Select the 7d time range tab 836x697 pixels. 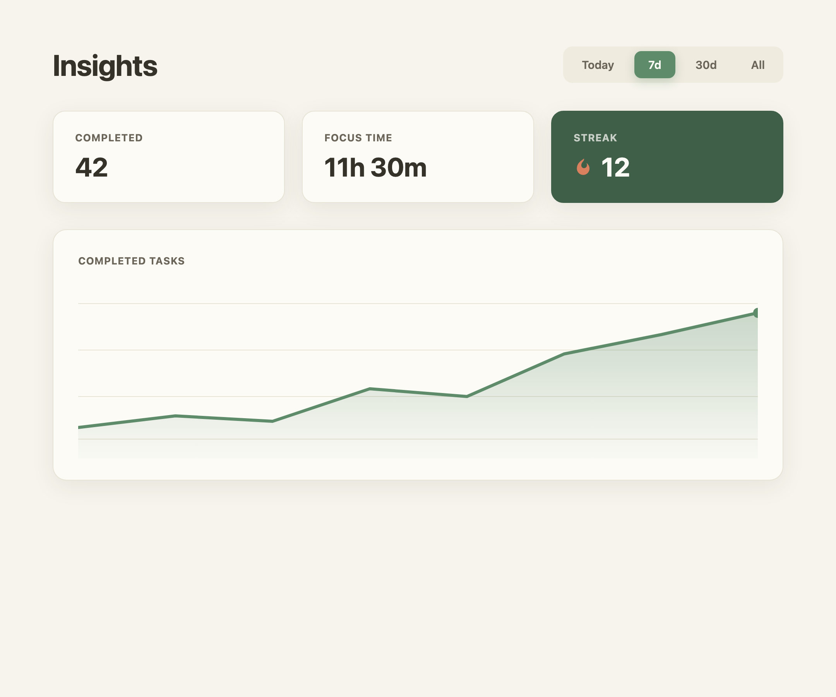(654, 65)
